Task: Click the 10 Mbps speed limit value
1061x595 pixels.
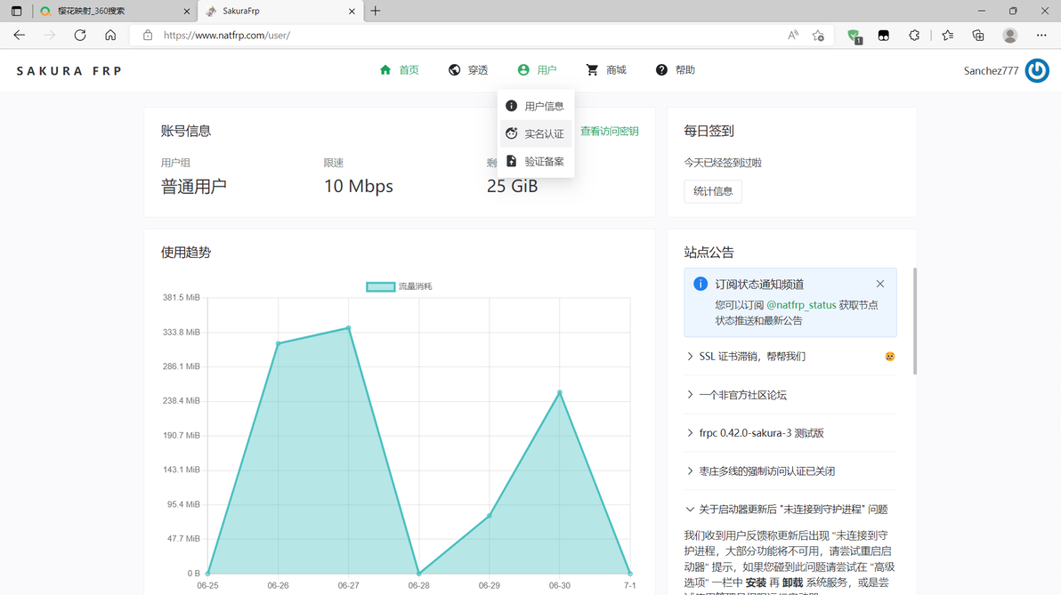Action: pos(359,186)
